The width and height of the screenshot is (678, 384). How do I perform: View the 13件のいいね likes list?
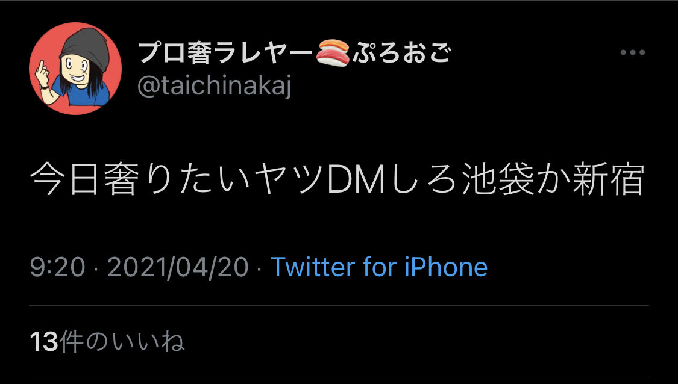coord(107,342)
